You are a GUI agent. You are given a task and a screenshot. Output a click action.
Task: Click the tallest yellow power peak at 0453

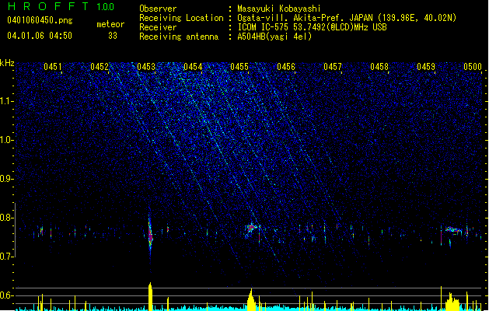150,296
